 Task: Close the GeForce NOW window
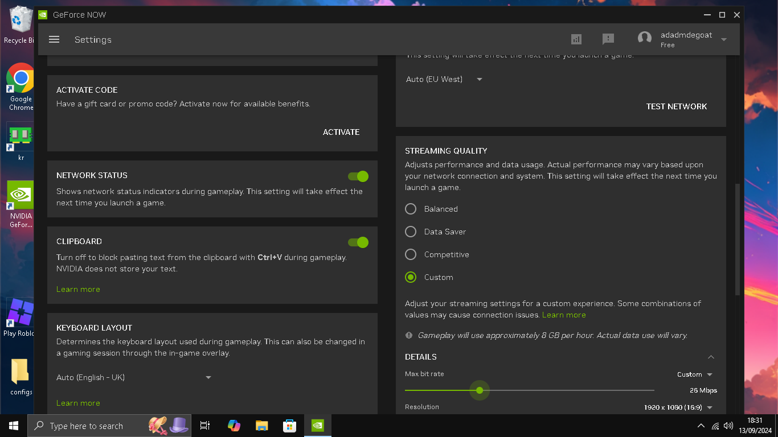[737, 15]
